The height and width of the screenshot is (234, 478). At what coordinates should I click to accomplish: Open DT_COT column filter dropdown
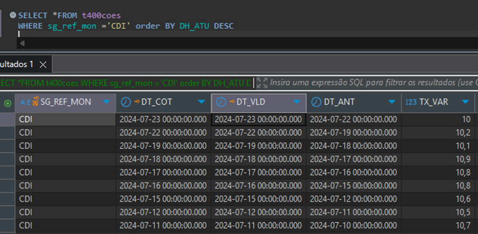pyautogui.click(x=202, y=102)
